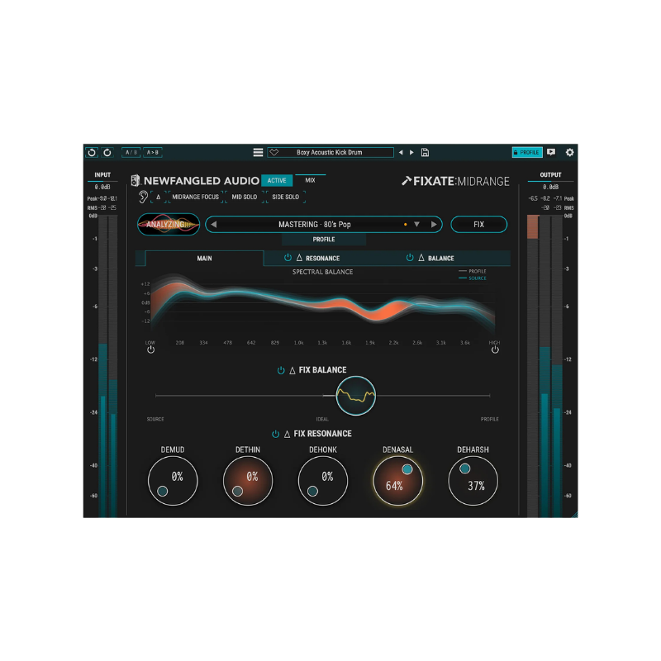Click the redo arrow icon
The width and height of the screenshot is (661, 661).
[x=107, y=152]
